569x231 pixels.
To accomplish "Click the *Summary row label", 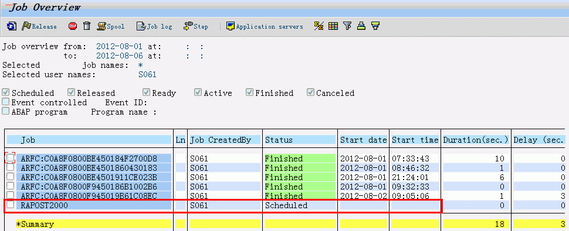I will tap(35, 224).
